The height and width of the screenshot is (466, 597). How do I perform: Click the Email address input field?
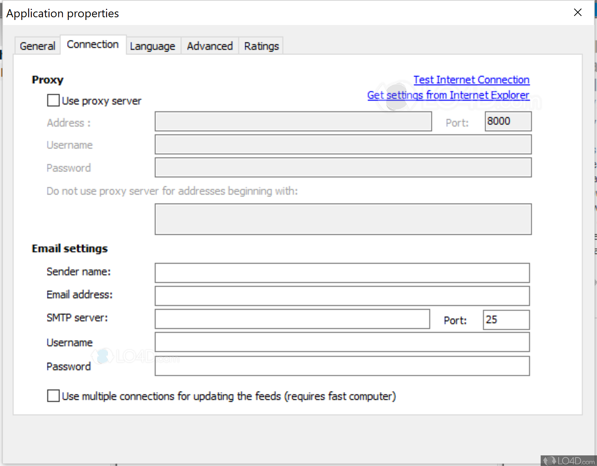point(342,296)
